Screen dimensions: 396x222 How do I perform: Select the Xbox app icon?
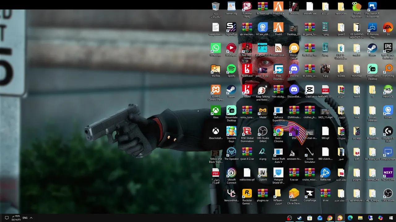[216, 112]
